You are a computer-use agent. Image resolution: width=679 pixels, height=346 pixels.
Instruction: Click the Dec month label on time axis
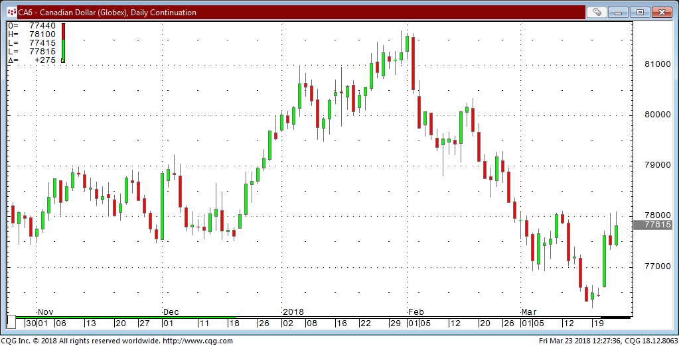(171, 312)
